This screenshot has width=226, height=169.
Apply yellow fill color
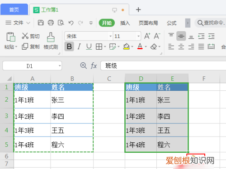tap(127, 47)
